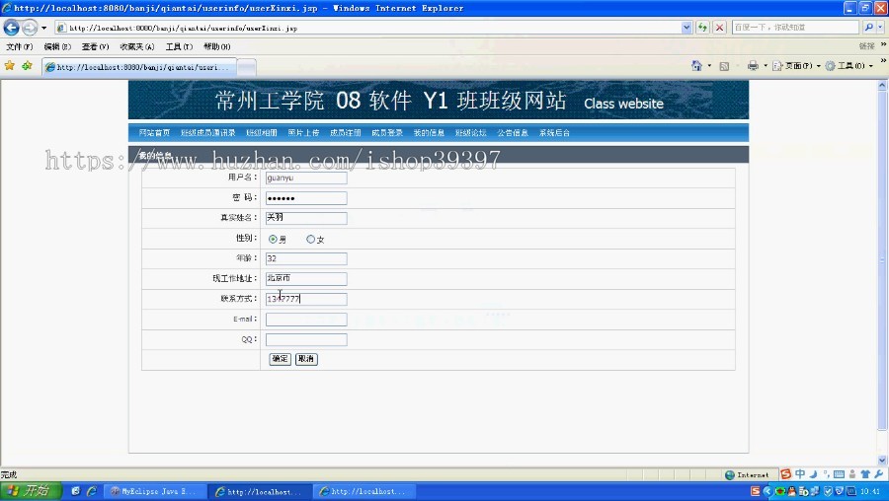Viewport: 889px width, 501px height.
Task: Open the 编辑(E) menu
Action: click(57, 46)
